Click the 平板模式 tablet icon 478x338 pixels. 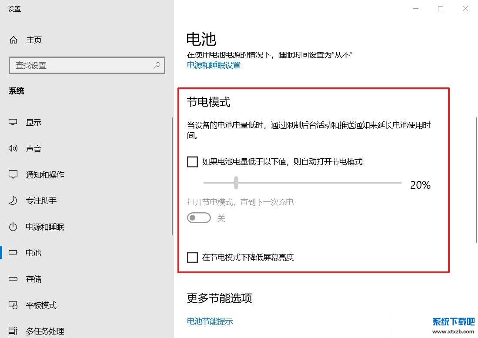point(13,305)
